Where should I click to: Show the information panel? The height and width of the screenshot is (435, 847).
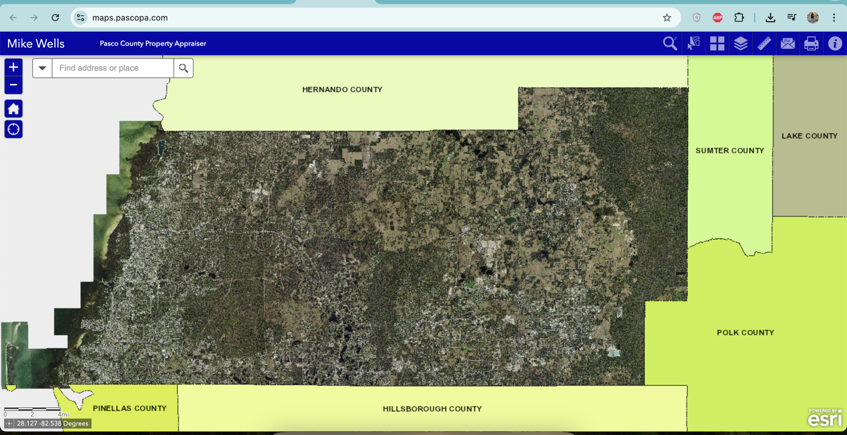click(x=835, y=43)
